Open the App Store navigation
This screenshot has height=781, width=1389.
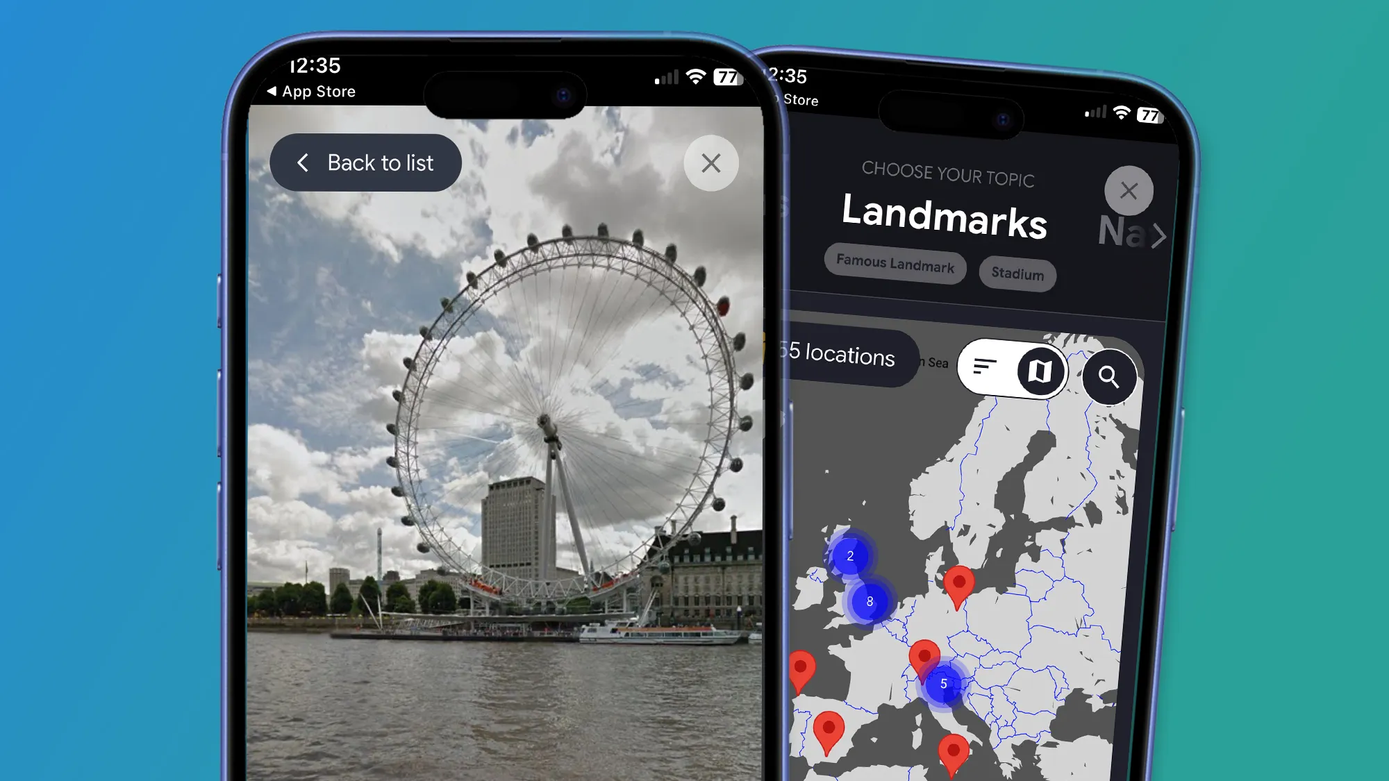(x=312, y=90)
